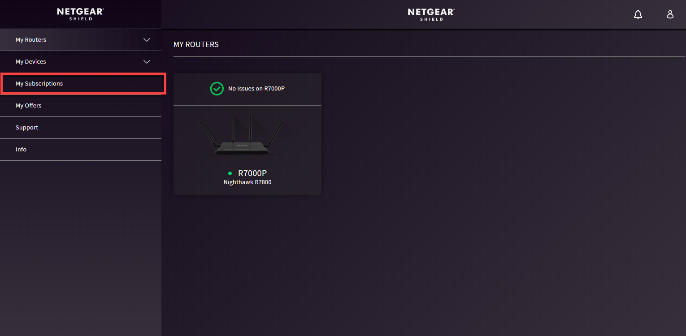Open the R7000P router card
Image resolution: width=686 pixels, height=336 pixels.
coord(247,134)
